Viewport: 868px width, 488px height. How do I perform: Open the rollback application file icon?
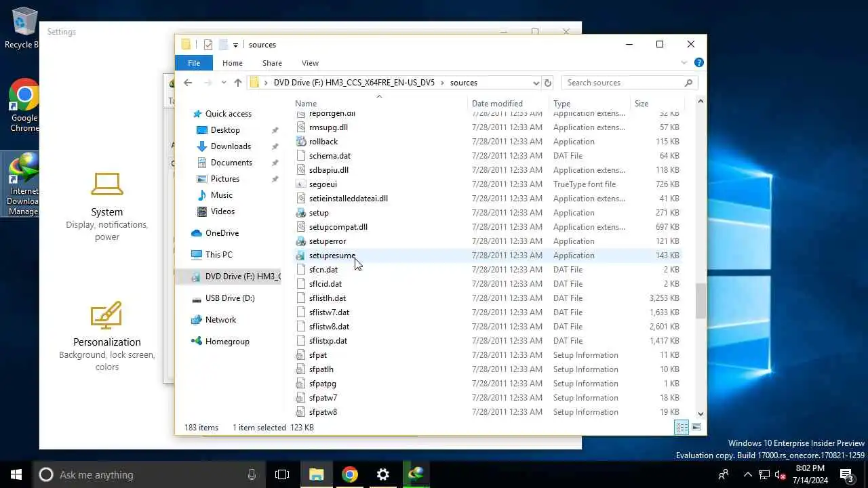pos(302,142)
